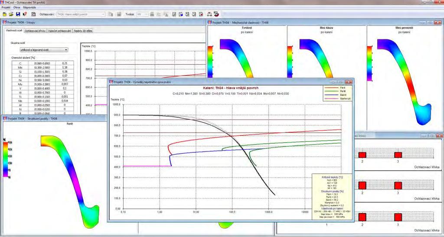This screenshot has width=444, height=237.
Task: Click the yellow results info box in chart
Action: tap(332, 197)
